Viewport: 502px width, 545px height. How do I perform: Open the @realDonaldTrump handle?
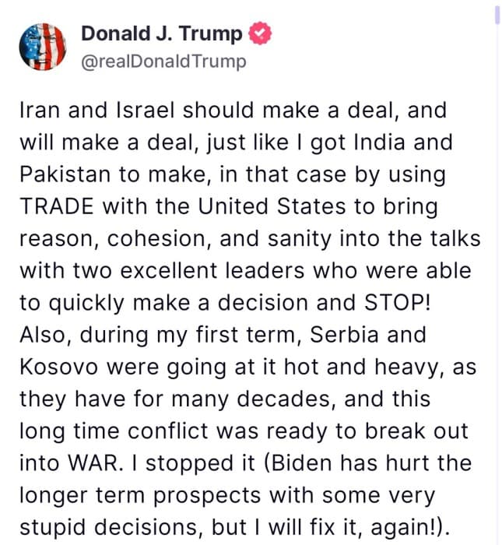coord(163,62)
